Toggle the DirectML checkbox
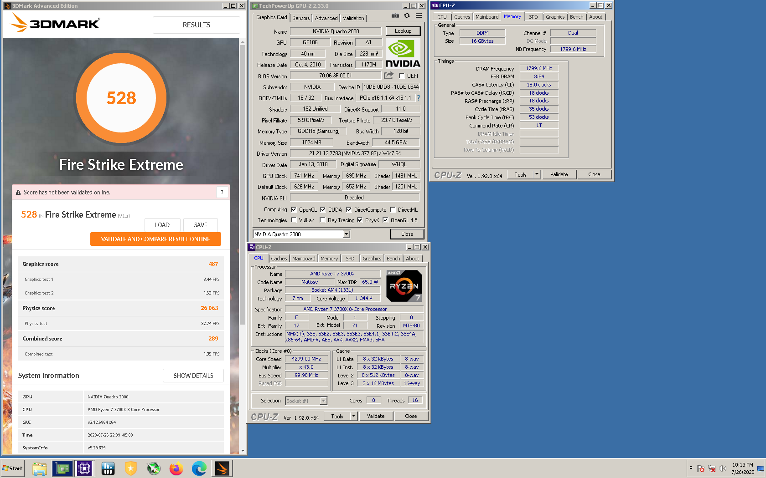Screen dimensions: 766x478 pyautogui.click(x=393, y=210)
